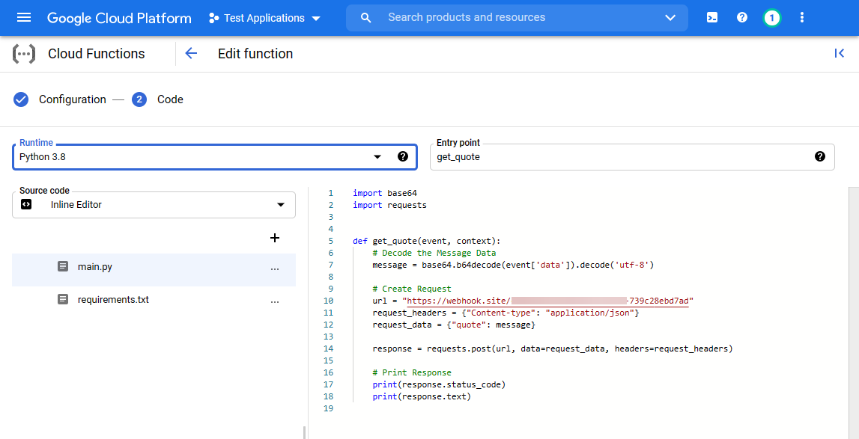Collapse the info panel with the chevron icon

pos(839,52)
